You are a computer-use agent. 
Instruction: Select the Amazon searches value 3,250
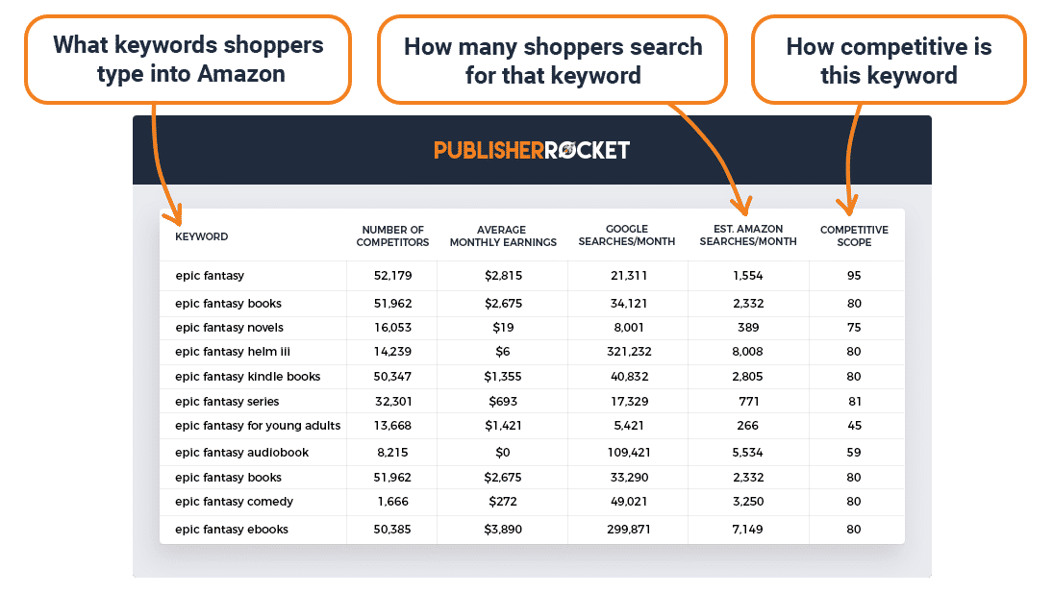click(748, 502)
